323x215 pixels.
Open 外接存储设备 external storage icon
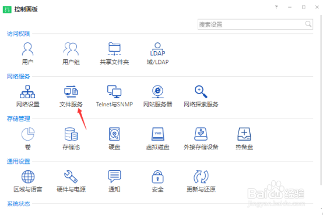click(x=201, y=134)
